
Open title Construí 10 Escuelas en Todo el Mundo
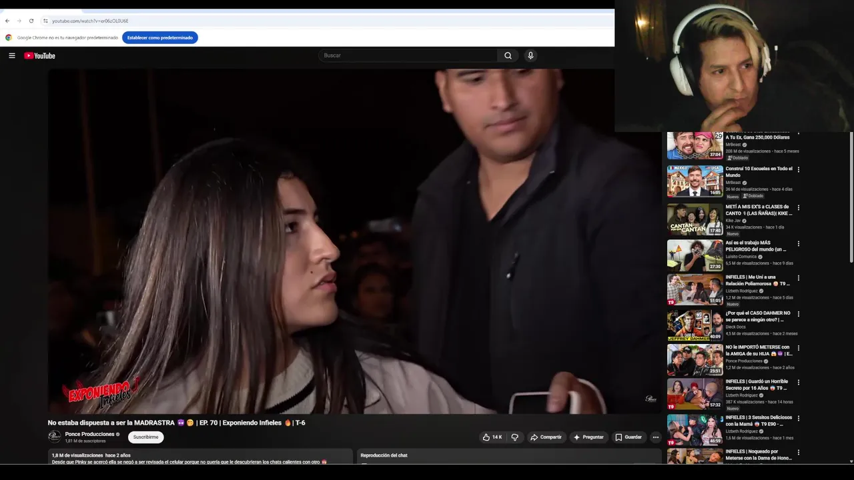pyautogui.click(x=759, y=172)
